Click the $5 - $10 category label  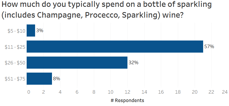16,31
